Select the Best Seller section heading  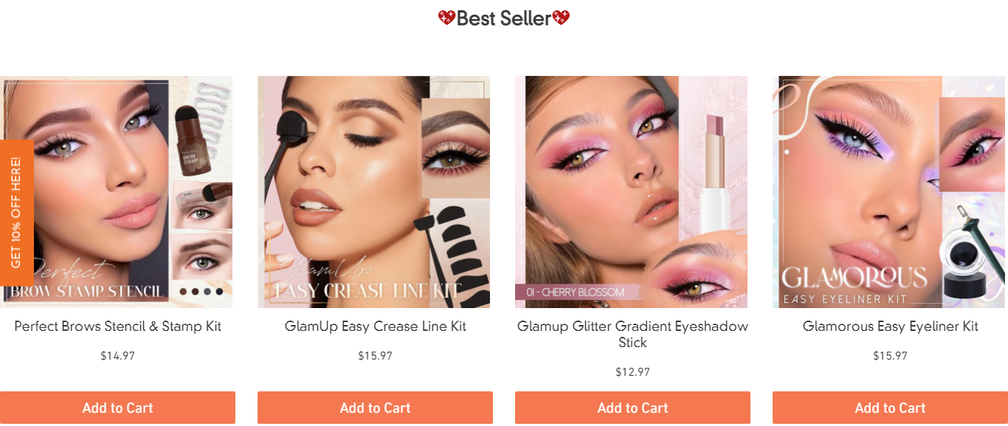coord(504,18)
